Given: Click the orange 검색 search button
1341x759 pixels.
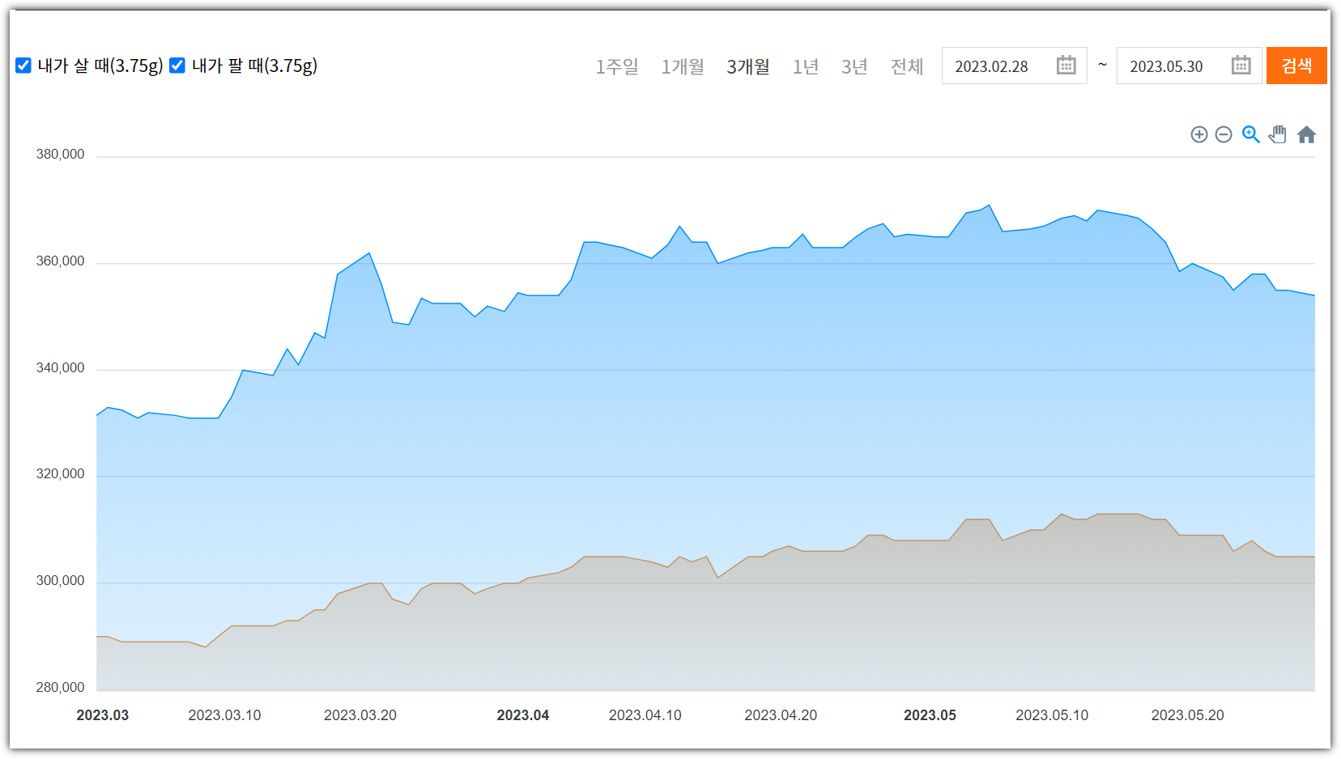Looking at the screenshot, I should coord(1296,66).
